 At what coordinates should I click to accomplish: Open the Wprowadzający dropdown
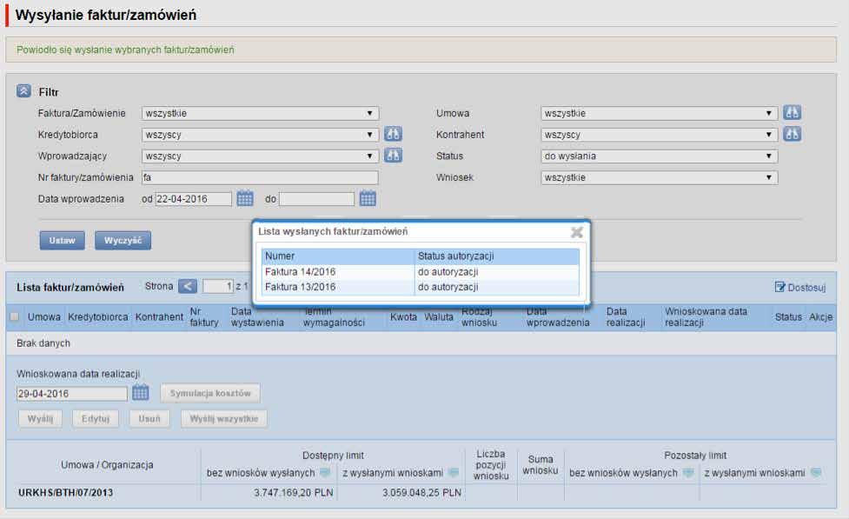pos(260,156)
